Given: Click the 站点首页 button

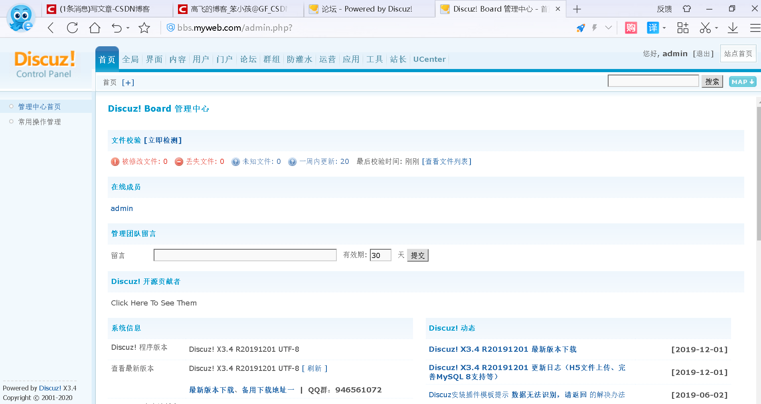Looking at the screenshot, I should pyautogui.click(x=738, y=54).
